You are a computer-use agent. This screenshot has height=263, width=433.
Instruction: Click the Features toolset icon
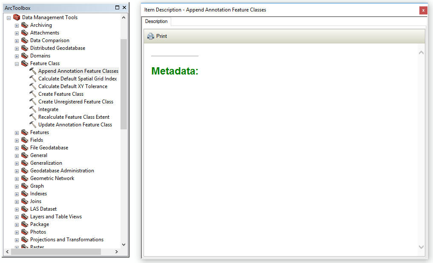tap(25, 132)
